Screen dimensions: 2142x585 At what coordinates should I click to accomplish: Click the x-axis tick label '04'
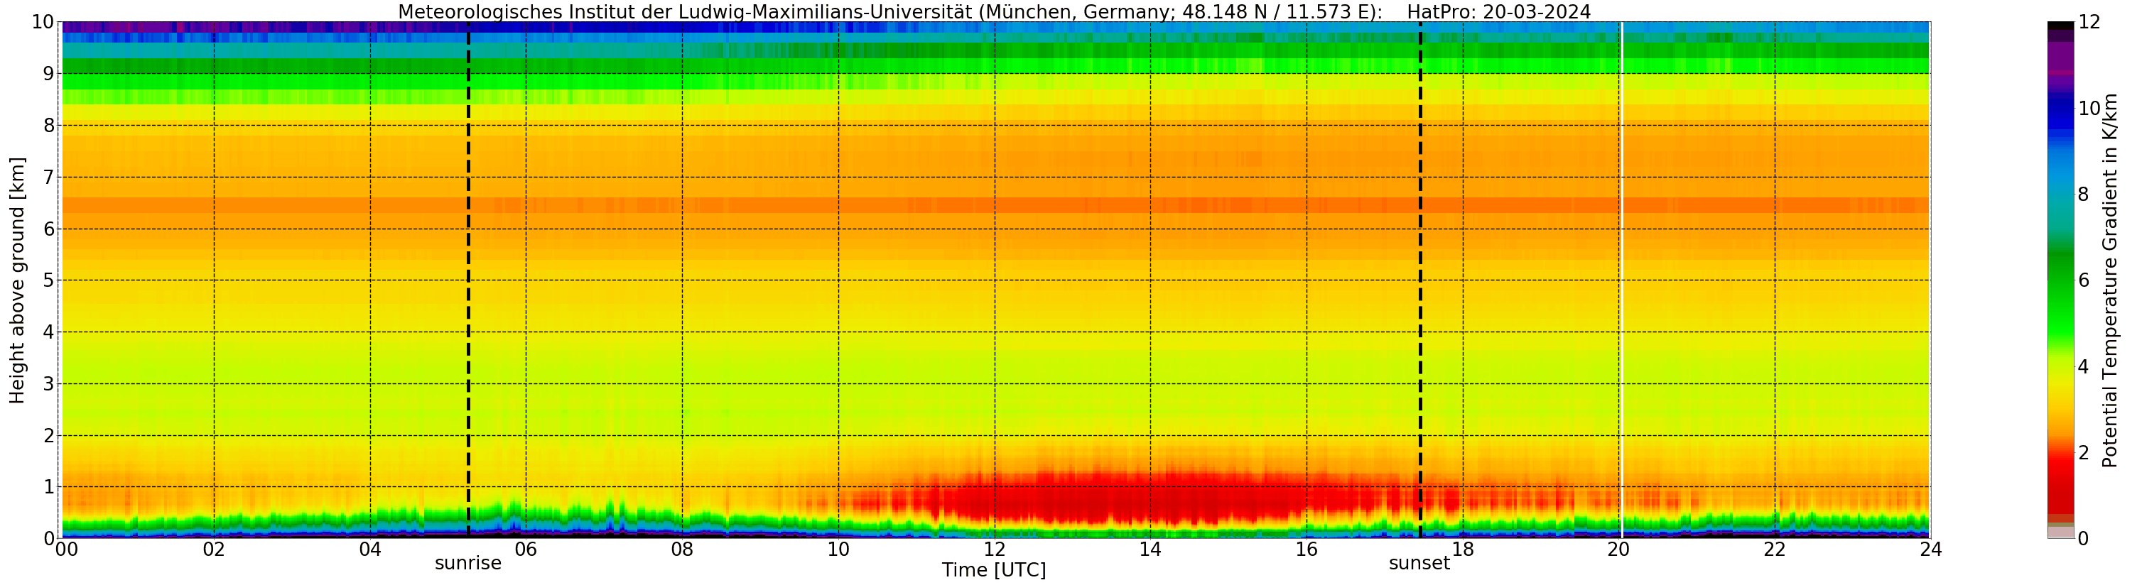(x=370, y=550)
